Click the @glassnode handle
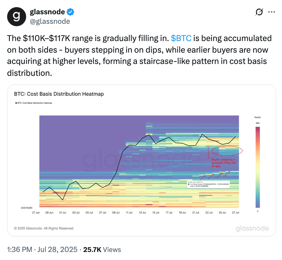Image resolution: width=282 pixels, height=260 pixels. (50, 21)
